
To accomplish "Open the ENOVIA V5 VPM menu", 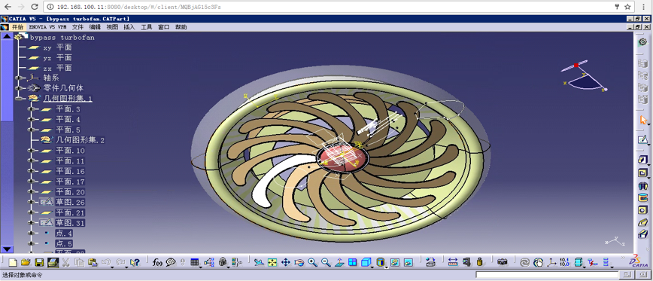I will click(48, 27).
